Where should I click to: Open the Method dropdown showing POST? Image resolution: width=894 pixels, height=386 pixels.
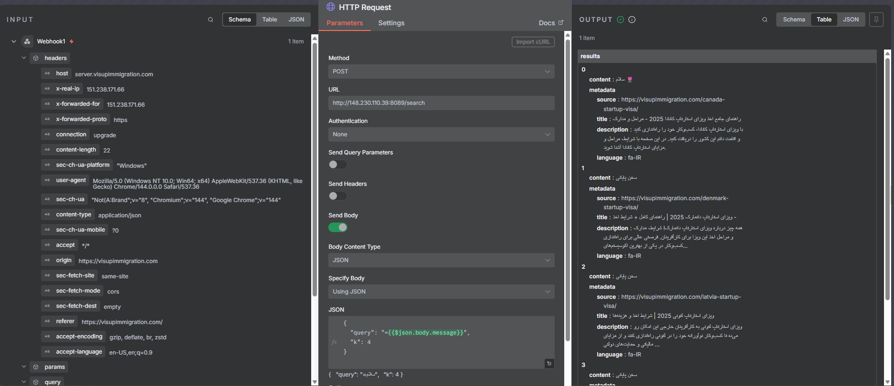pos(441,71)
